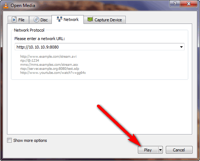The image size is (200, 161).
Task: Click the Play button
Action: (x=148, y=150)
